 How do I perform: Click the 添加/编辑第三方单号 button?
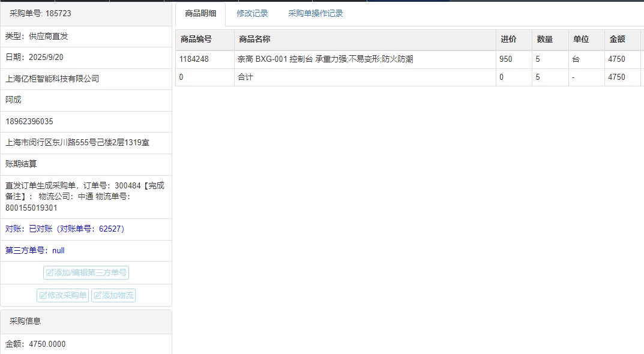click(x=86, y=272)
